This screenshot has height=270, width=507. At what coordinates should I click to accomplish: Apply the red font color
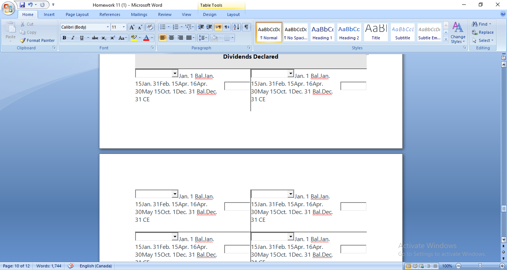pos(146,38)
